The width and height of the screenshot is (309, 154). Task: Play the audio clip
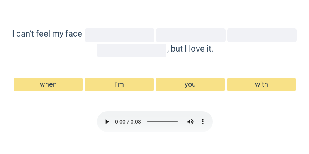coord(107,122)
